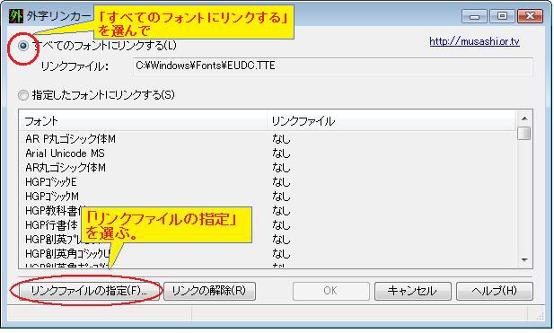Select the HGPゴシックM font row
Viewport: 554px width, 333px height.
pyautogui.click(x=268, y=197)
